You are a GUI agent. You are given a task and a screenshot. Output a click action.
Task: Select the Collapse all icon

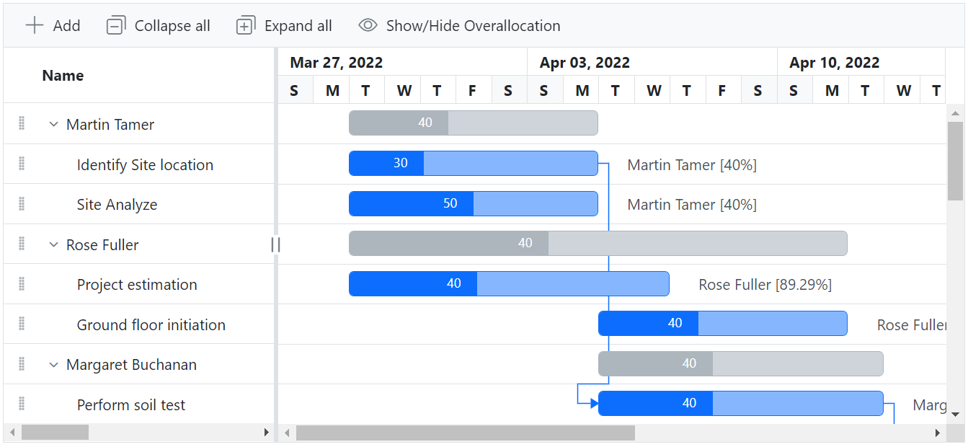(x=115, y=25)
